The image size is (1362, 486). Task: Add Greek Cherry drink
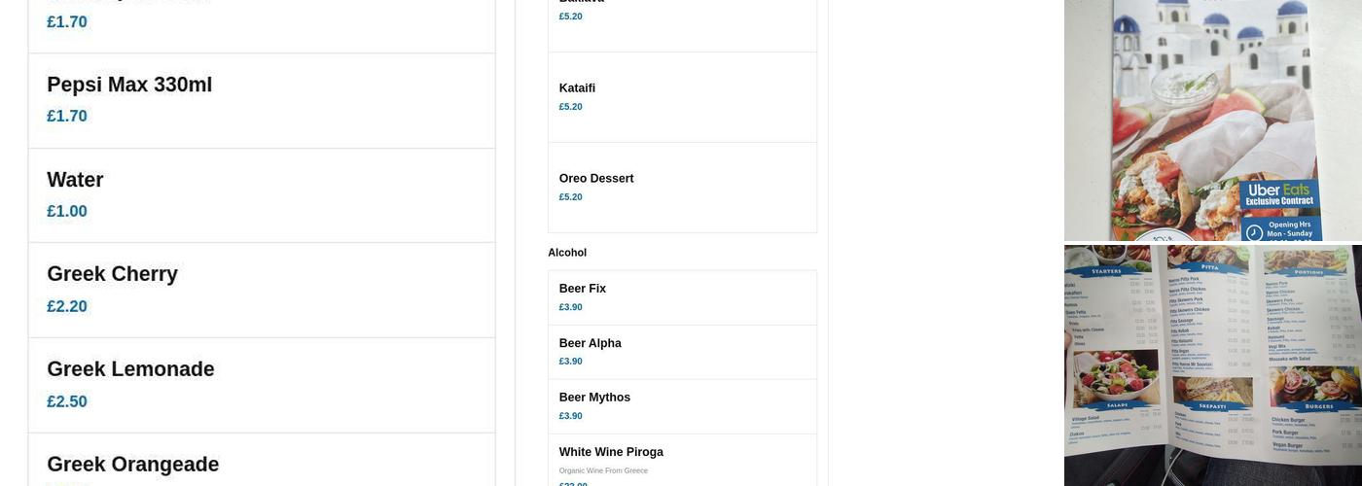(x=113, y=275)
